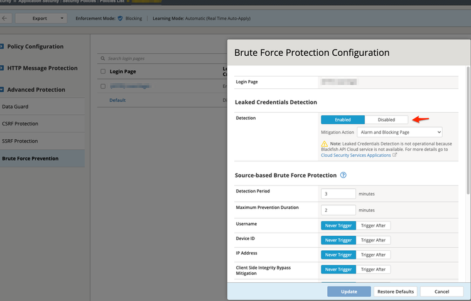
Task: Click the search magnifier icon
Action: pyautogui.click(x=102, y=58)
